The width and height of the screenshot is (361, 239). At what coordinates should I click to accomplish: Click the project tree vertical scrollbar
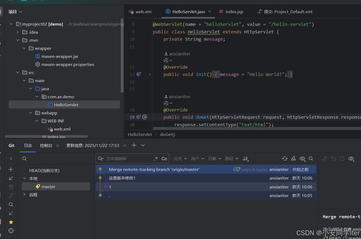pyautogui.click(x=122, y=55)
